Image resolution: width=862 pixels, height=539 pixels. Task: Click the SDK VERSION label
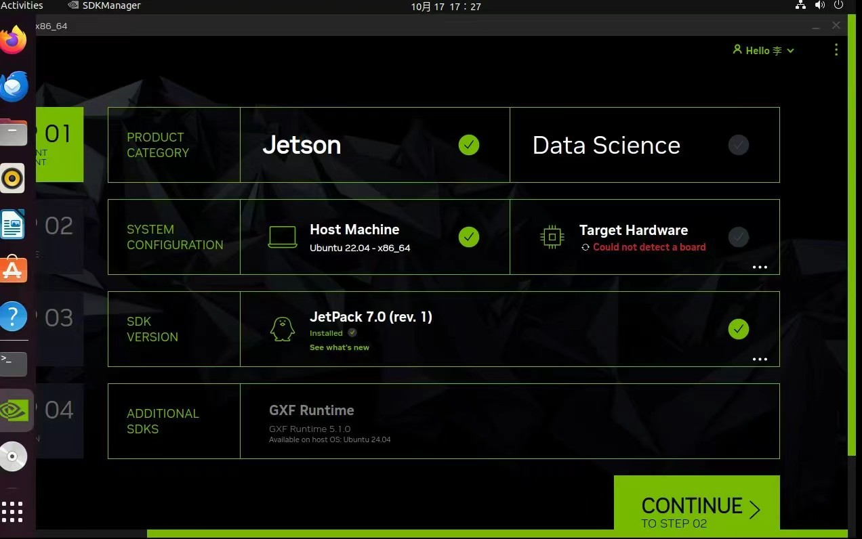pyautogui.click(x=152, y=329)
